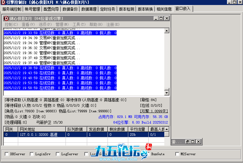
Task: Open the 注册(K) menu
Action: [113, 24]
